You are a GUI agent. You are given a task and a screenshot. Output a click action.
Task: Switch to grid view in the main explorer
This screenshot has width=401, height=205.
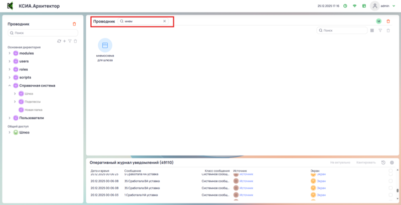click(372, 30)
